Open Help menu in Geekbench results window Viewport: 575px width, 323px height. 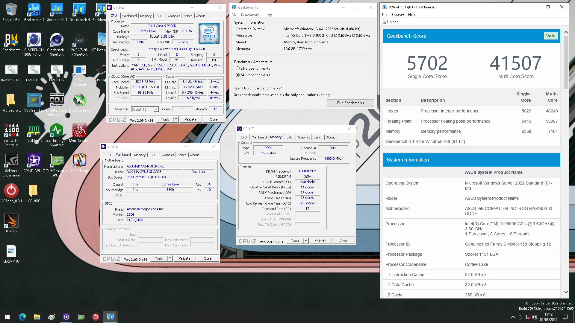pyautogui.click(x=412, y=15)
